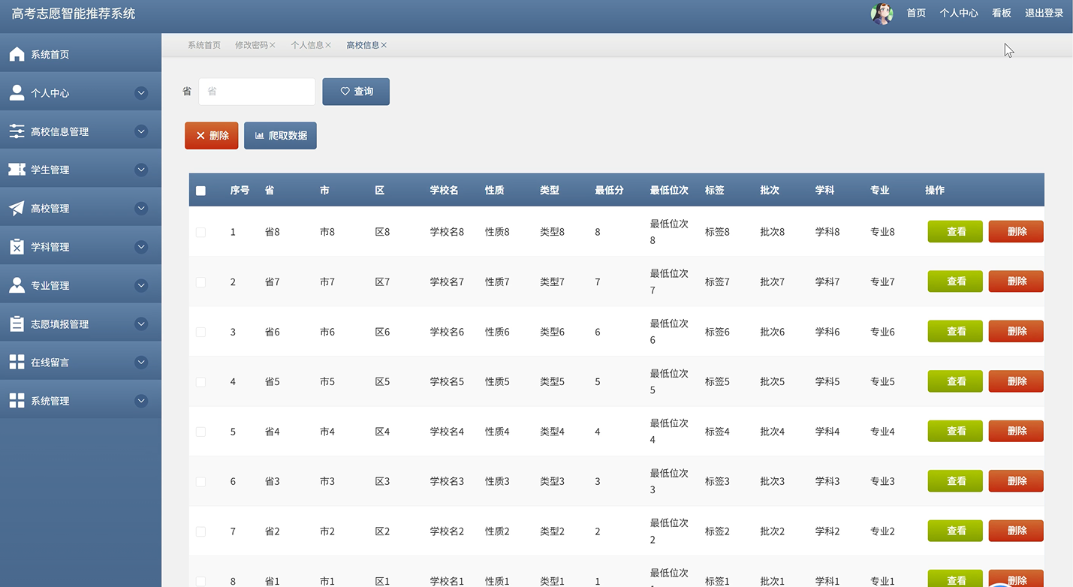
Task: Click 查看 for 学校名3 row
Action: pyautogui.click(x=955, y=480)
